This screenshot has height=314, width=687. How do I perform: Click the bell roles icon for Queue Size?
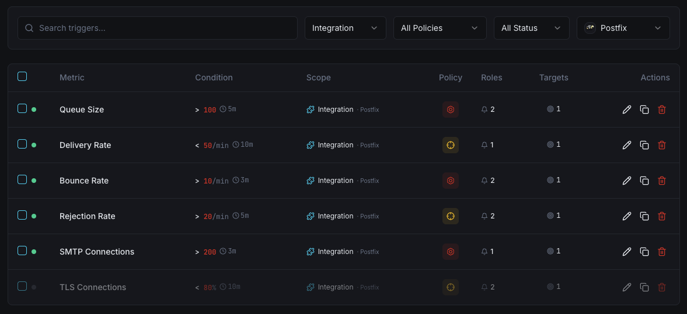tap(484, 110)
